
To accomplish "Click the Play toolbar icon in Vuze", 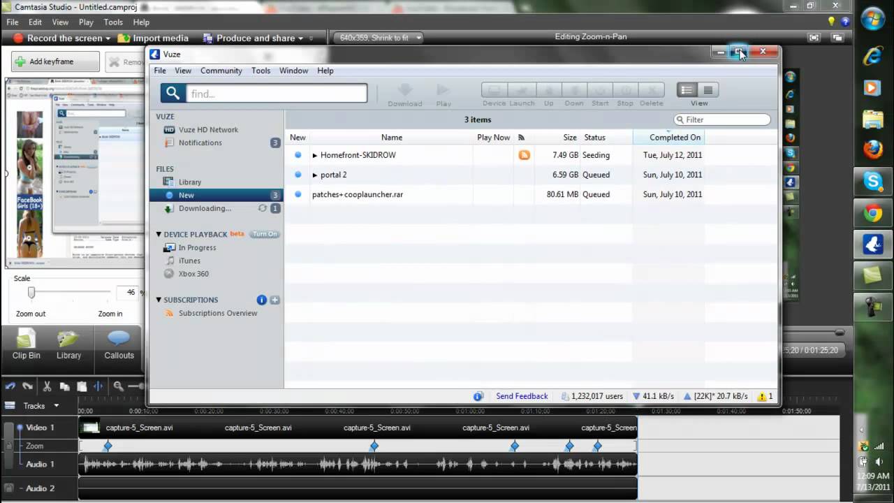I will 443,90.
